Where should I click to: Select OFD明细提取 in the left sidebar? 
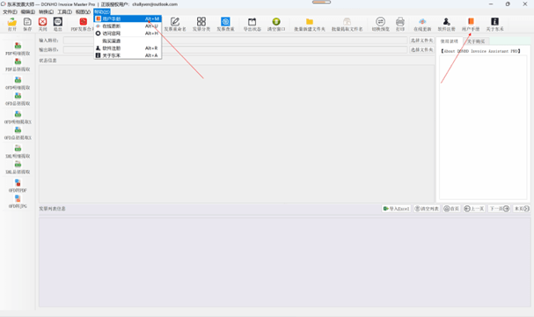pos(18,83)
